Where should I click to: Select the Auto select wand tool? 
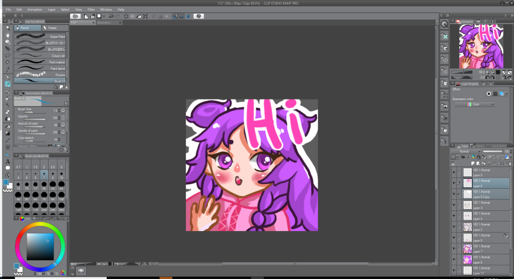(x=8, y=62)
